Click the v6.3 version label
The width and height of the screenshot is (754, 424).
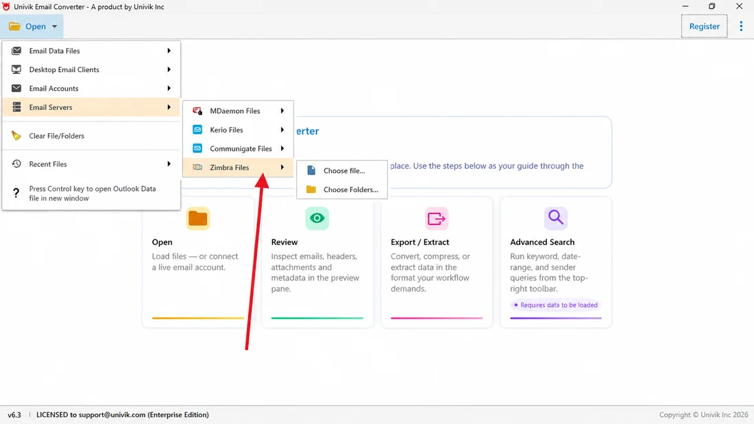[x=14, y=415]
